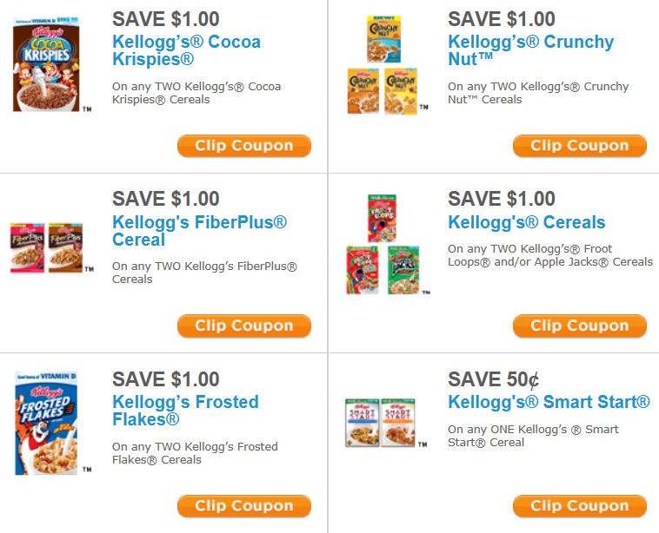Open the Kellogg's Smart Start link
Screen dimensions: 659x533
point(549,402)
